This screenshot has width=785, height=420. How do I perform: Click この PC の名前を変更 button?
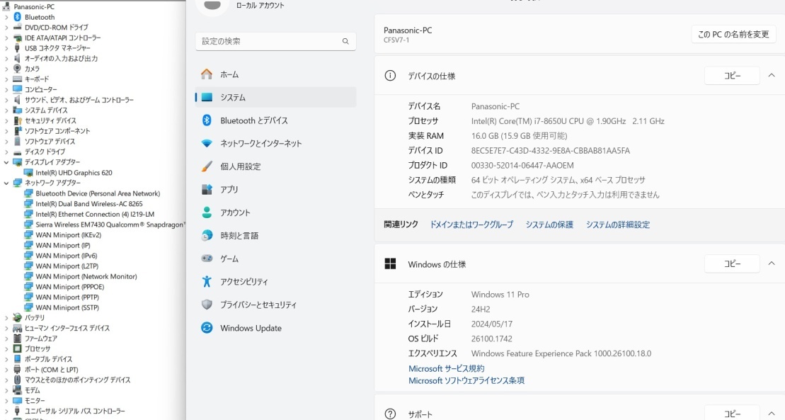coord(733,34)
